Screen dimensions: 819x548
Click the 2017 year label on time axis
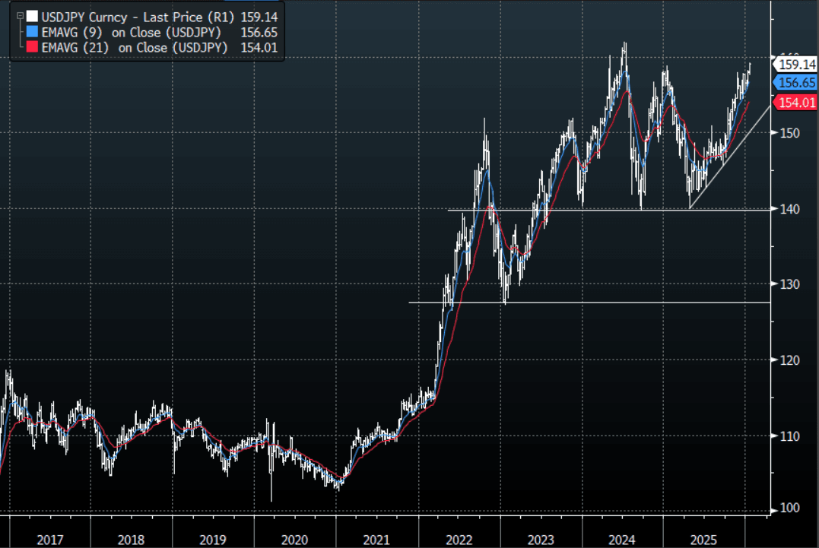(50, 540)
